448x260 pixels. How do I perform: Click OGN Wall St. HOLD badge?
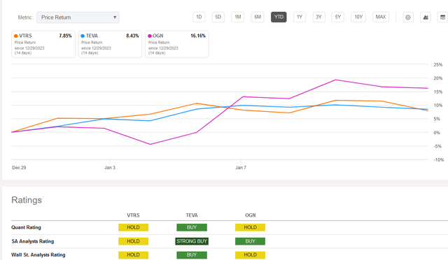click(251, 255)
